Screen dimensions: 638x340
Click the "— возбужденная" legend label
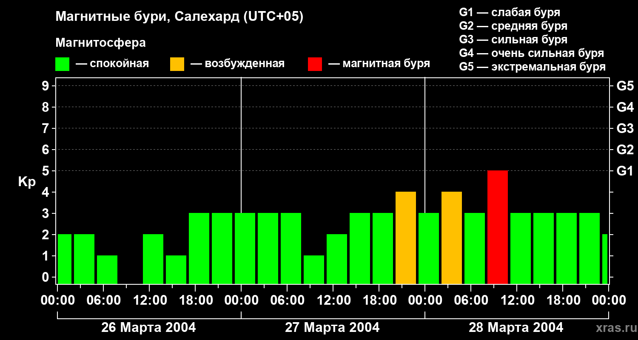click(x=237, y=64)
